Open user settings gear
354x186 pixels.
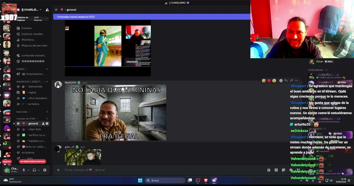click(x=45, y=170)
